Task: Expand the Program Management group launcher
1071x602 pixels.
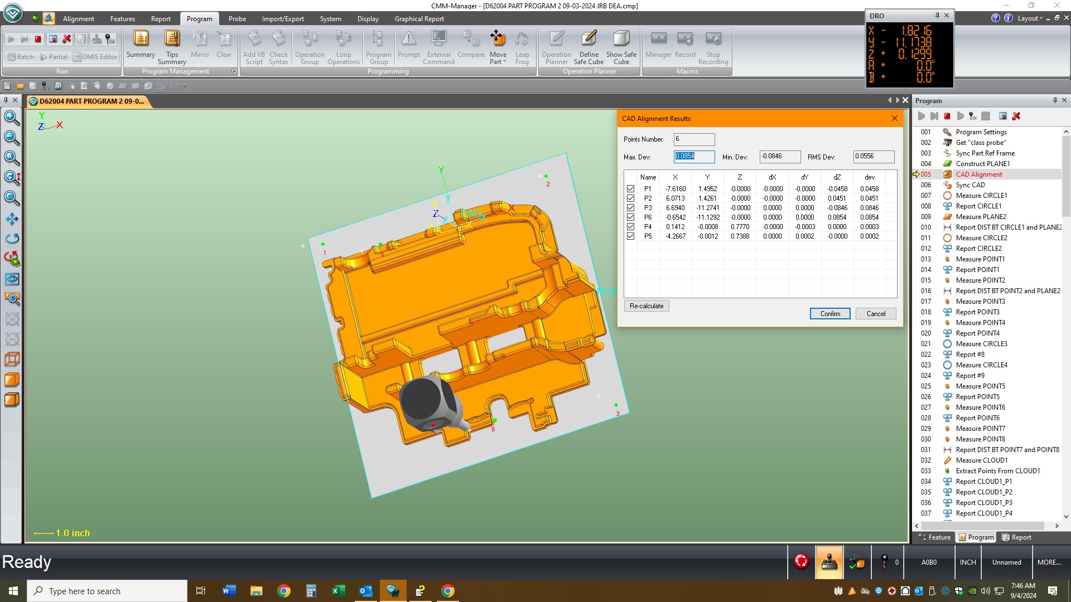Action: (x=234, y=71)
